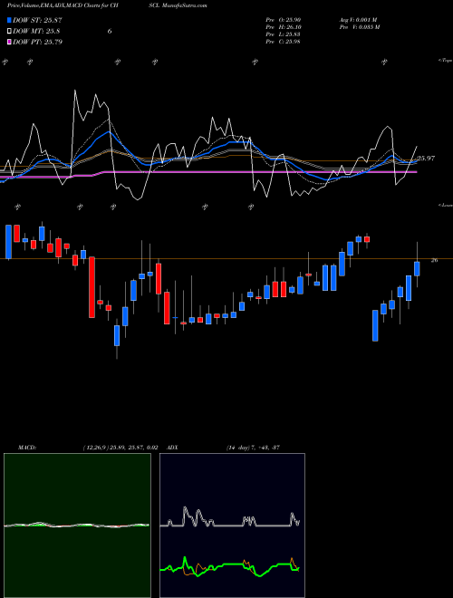Image resolution: width=453 pixels, height=598 pixels.
Task: Click the last blue candlestick near 26
Action: pos(417,268)
